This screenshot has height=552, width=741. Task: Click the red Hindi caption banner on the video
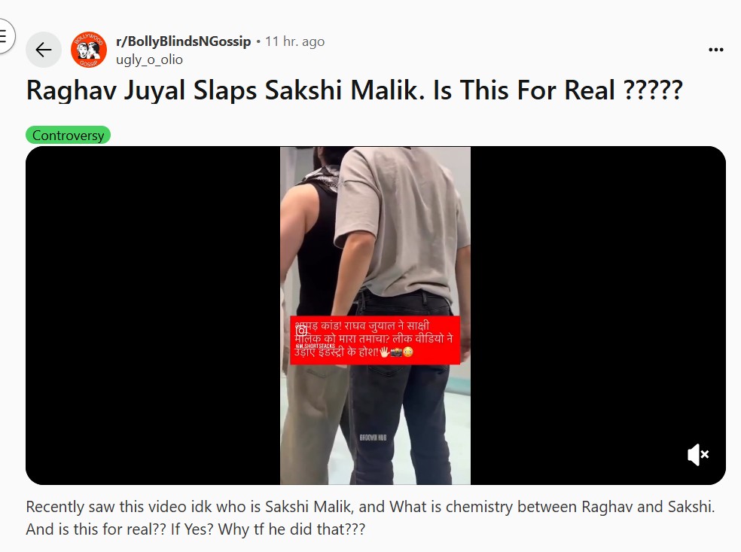375,340
